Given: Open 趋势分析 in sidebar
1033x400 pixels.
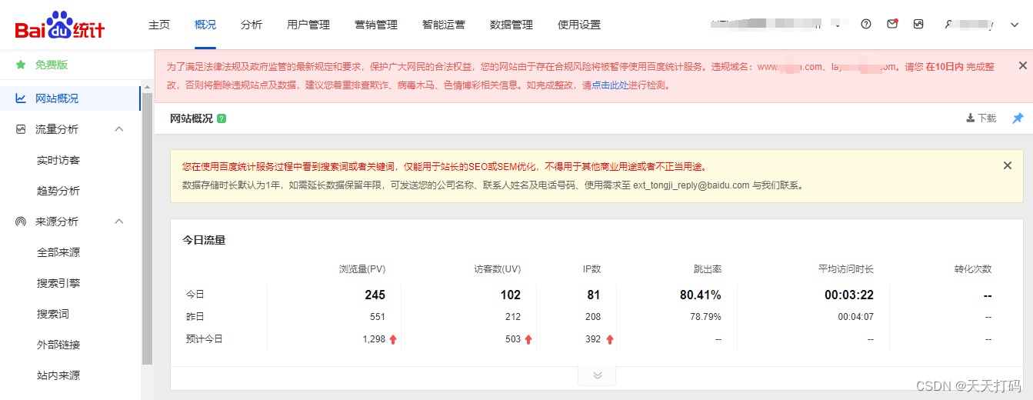Looking at the screenshot, I should (58, 191).
